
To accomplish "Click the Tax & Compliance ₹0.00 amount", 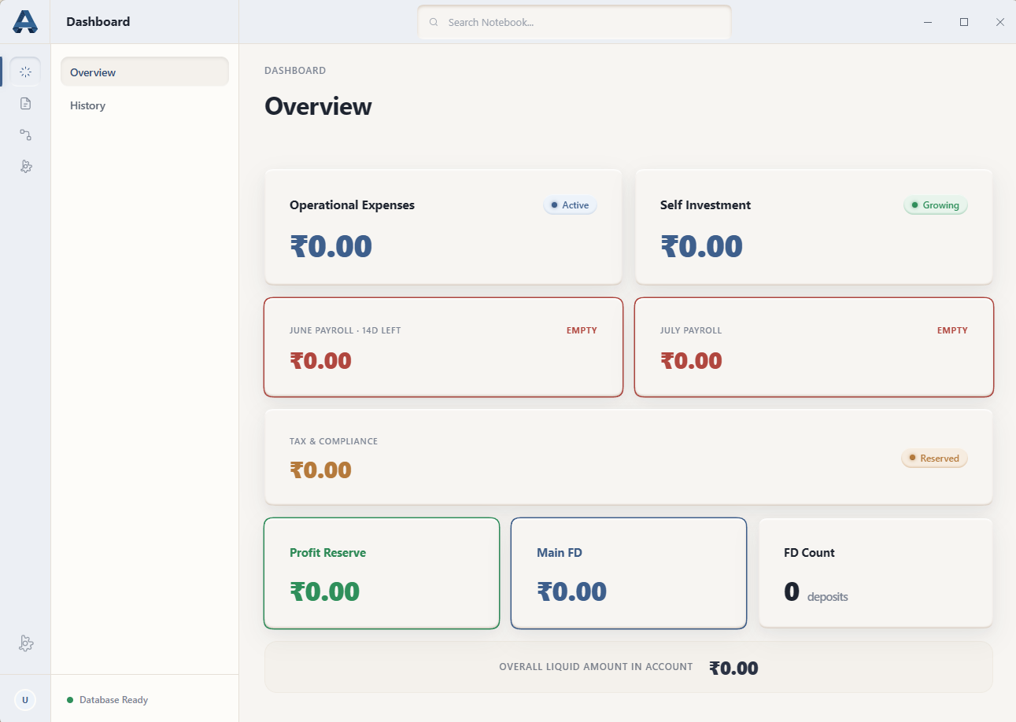I will pos(320,470).
